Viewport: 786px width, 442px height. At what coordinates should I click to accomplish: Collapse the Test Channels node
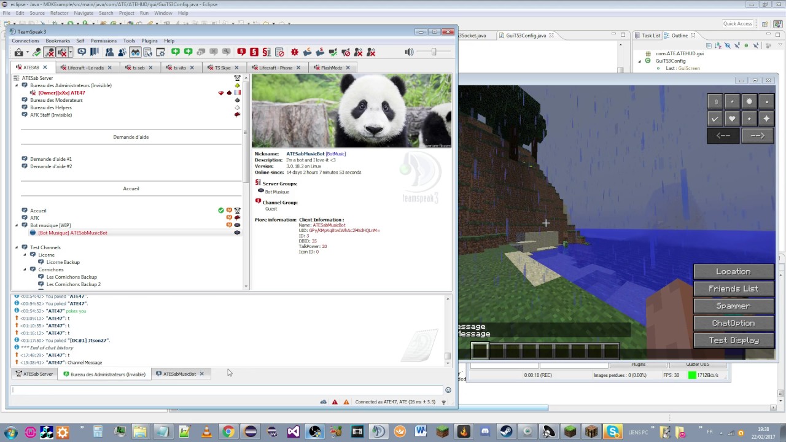coord(17,247)
